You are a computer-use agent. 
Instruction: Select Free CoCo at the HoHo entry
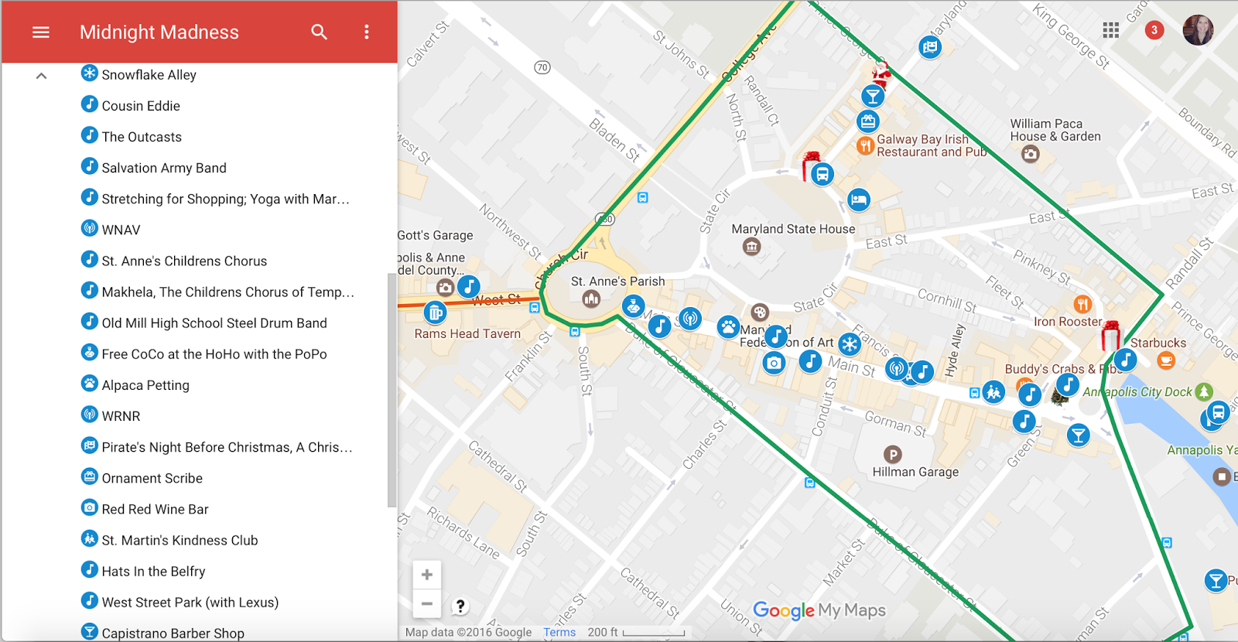click(204, 353)
